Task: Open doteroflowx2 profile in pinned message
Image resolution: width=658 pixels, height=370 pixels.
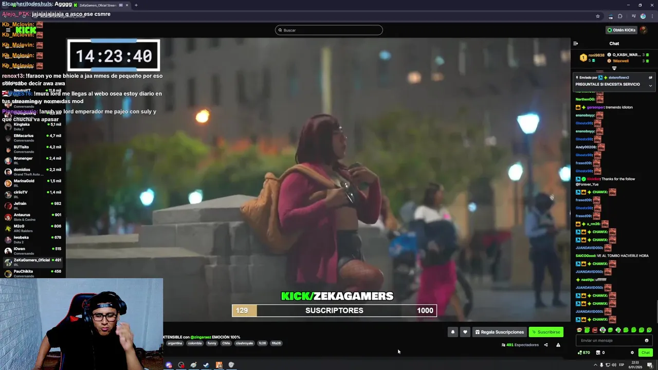Action: pos(618,78)
